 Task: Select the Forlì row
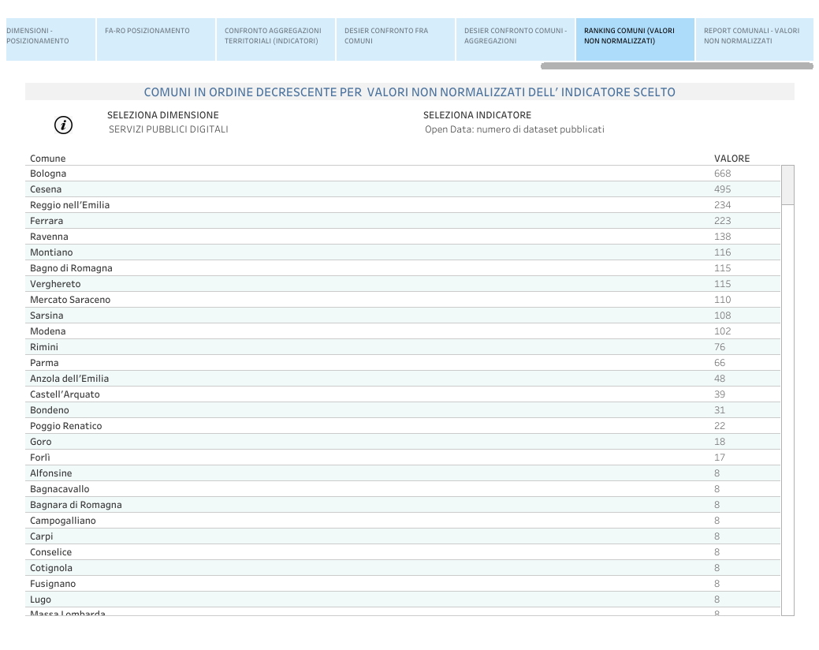(x=403, y=458)
